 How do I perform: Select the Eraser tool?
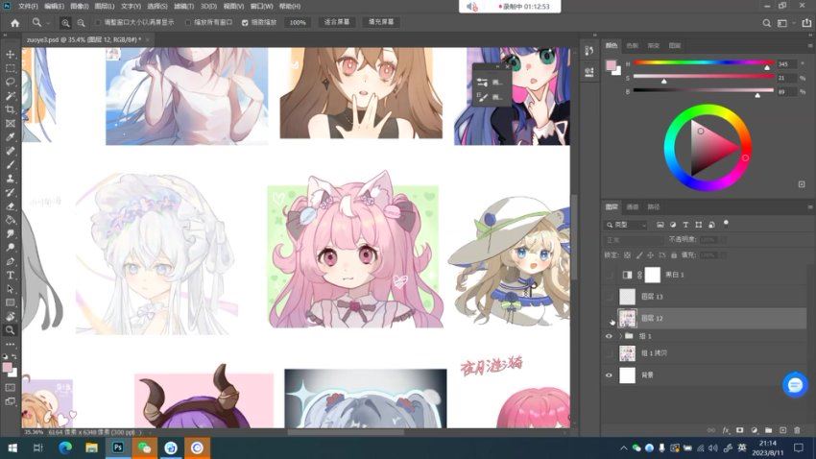point(10,206)
